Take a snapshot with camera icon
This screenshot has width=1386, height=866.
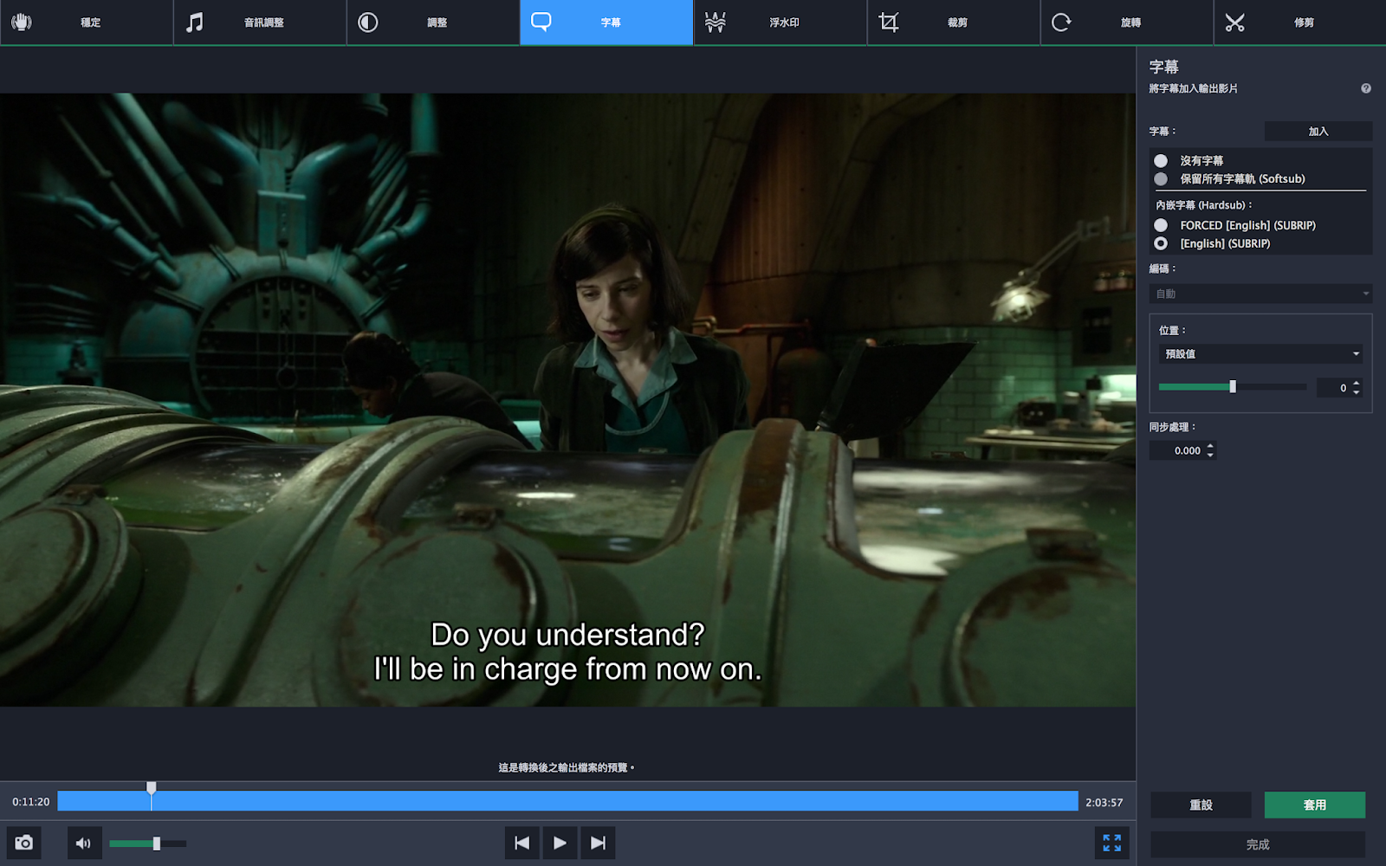(23, 843)
